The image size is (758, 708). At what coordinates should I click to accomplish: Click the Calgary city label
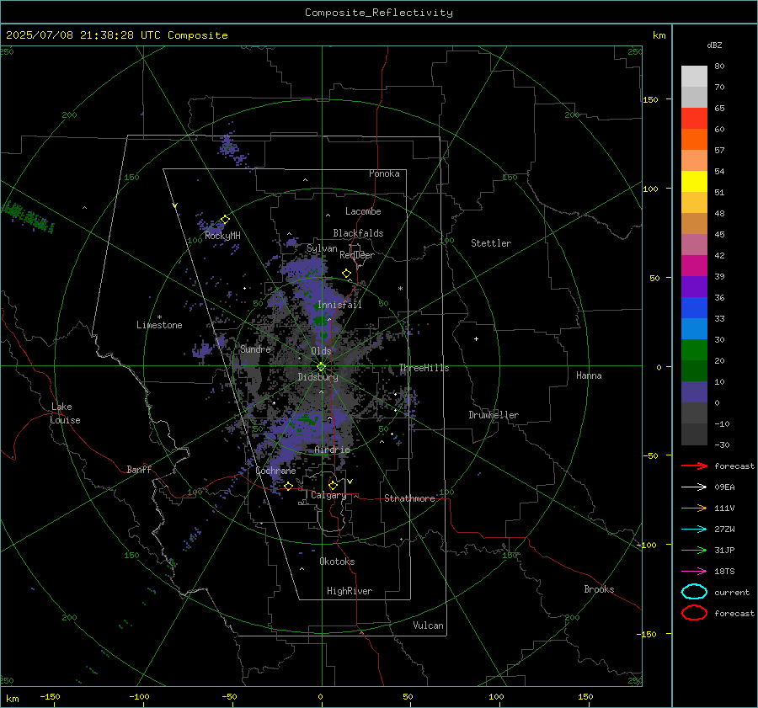pos(328,495)
